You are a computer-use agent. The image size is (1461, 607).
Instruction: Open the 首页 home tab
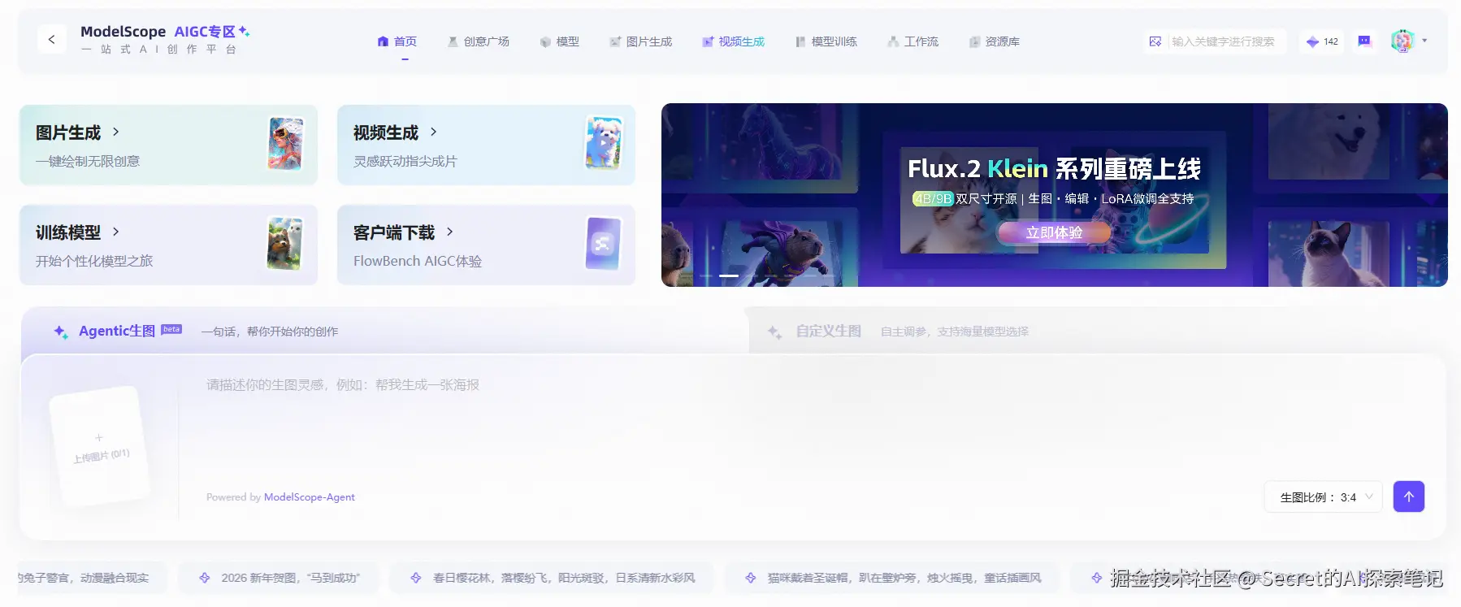(397, 41)
